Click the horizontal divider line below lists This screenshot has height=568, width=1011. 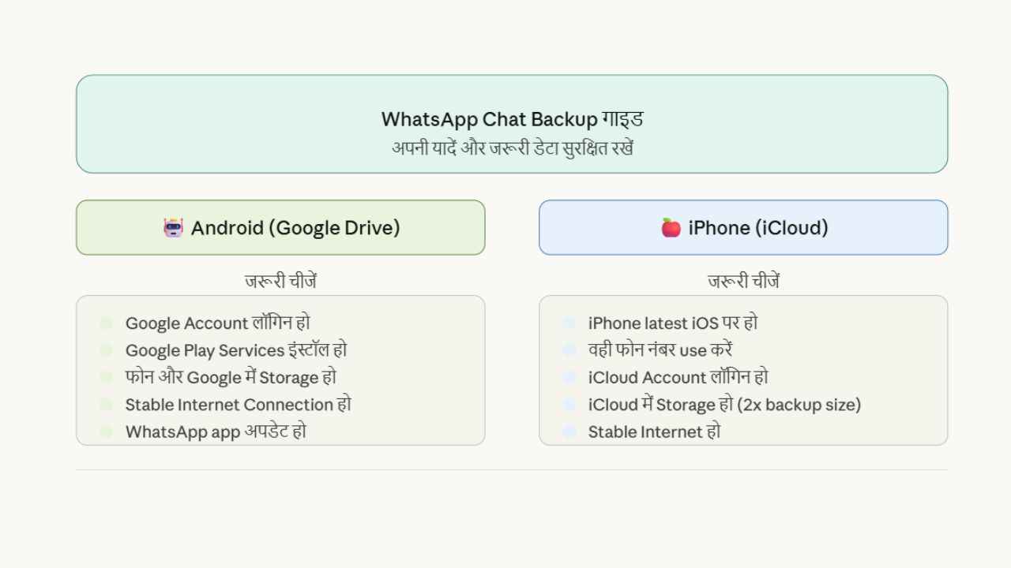512,470
